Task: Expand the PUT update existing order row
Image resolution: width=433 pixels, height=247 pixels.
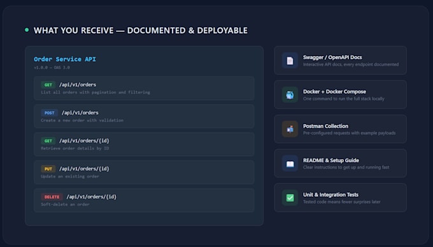Action: pos(144,173)
